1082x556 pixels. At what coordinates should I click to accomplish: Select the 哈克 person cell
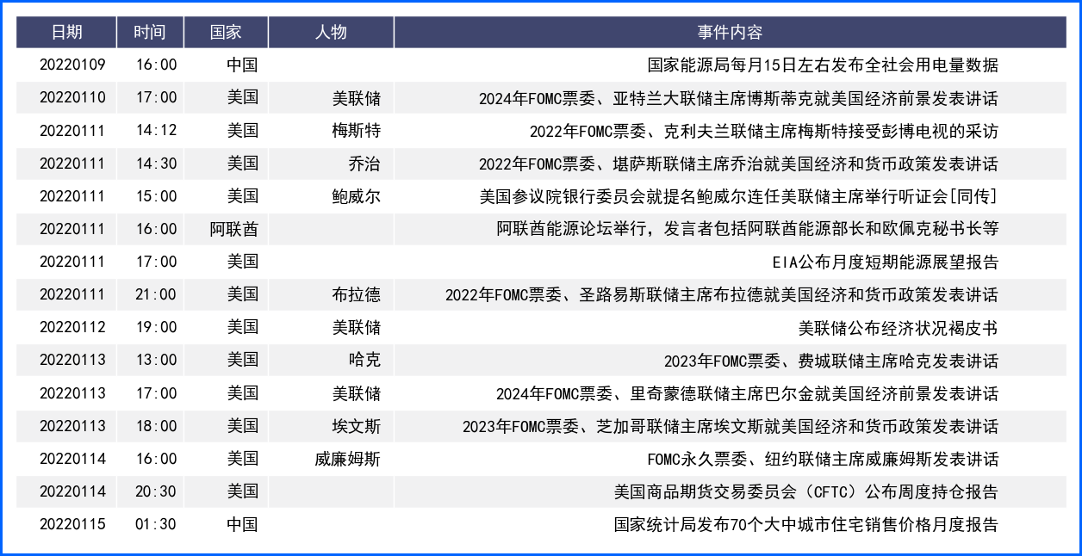(364, 360)
